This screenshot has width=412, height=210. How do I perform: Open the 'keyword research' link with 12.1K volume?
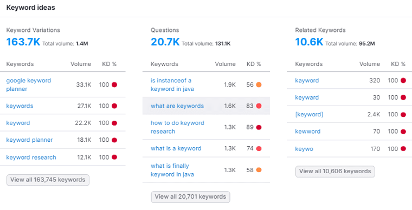[x=31, y=157]
